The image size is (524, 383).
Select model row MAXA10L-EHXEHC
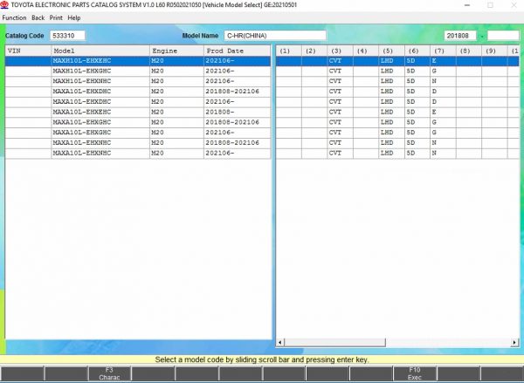tap(138, 112)
